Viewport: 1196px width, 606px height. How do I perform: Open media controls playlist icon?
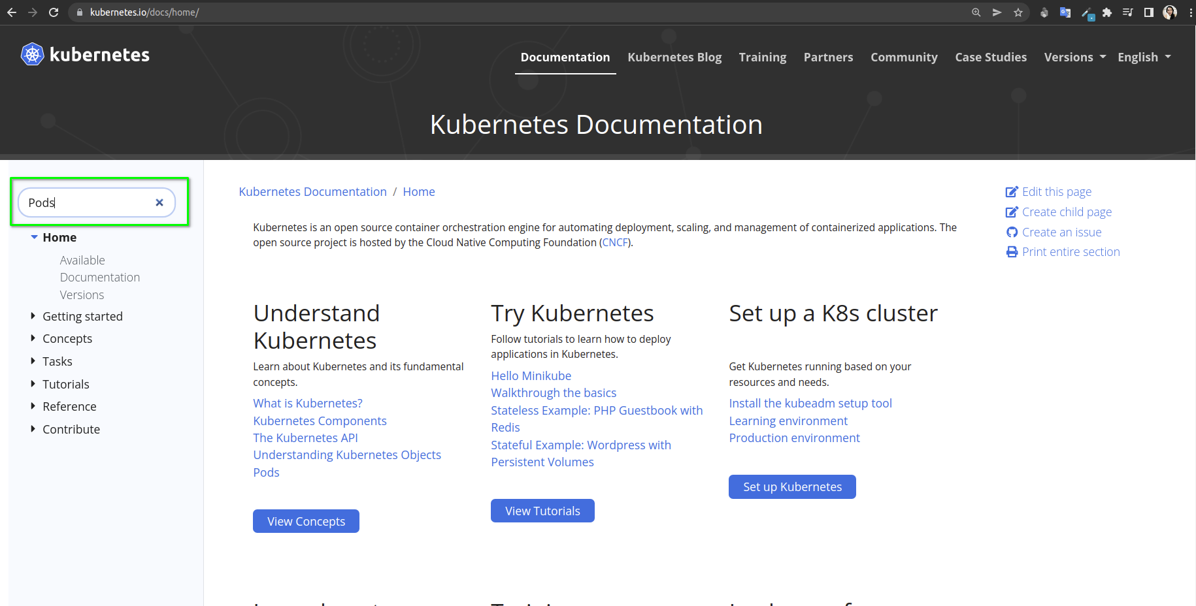(1128, 12)
